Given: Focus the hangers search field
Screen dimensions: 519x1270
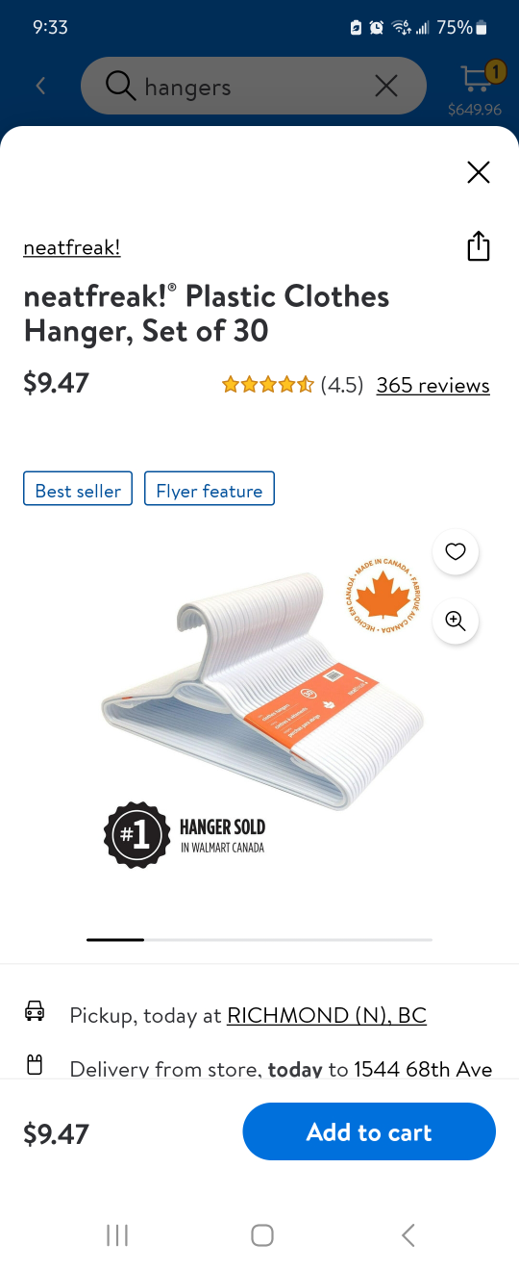Looking at the screenshot, I should pos(254,87).
